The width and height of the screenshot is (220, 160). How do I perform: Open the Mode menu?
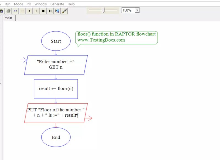pyautogui.click(x=18, y=4)
